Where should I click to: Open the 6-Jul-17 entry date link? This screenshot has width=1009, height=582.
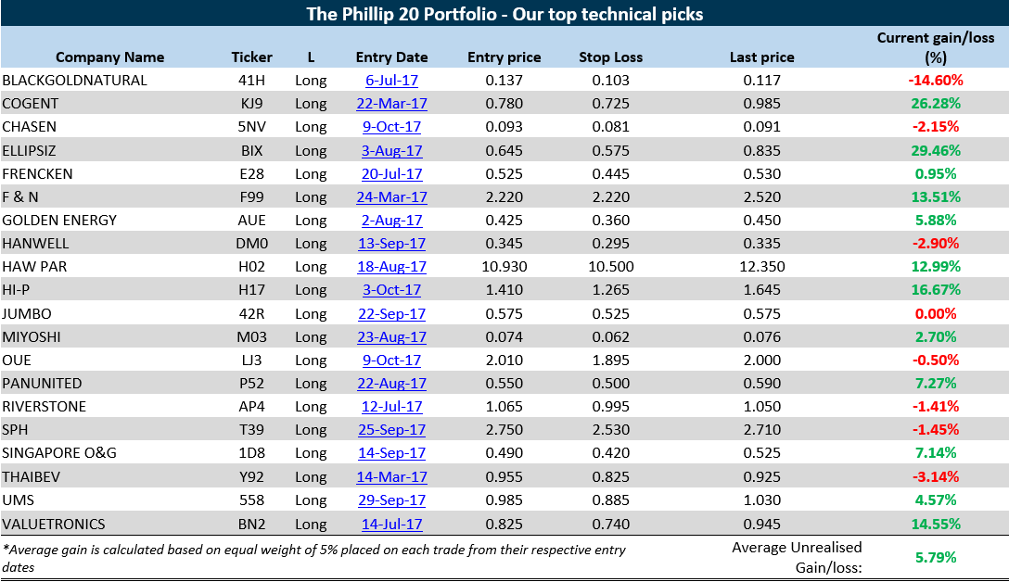tap(391, 81)
